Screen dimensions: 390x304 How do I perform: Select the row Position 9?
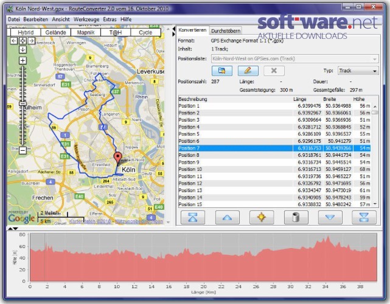click(274, 162)
